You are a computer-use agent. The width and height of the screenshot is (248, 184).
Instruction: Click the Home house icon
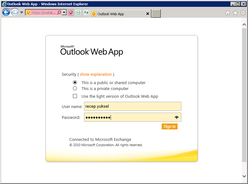tap(228, 13)
